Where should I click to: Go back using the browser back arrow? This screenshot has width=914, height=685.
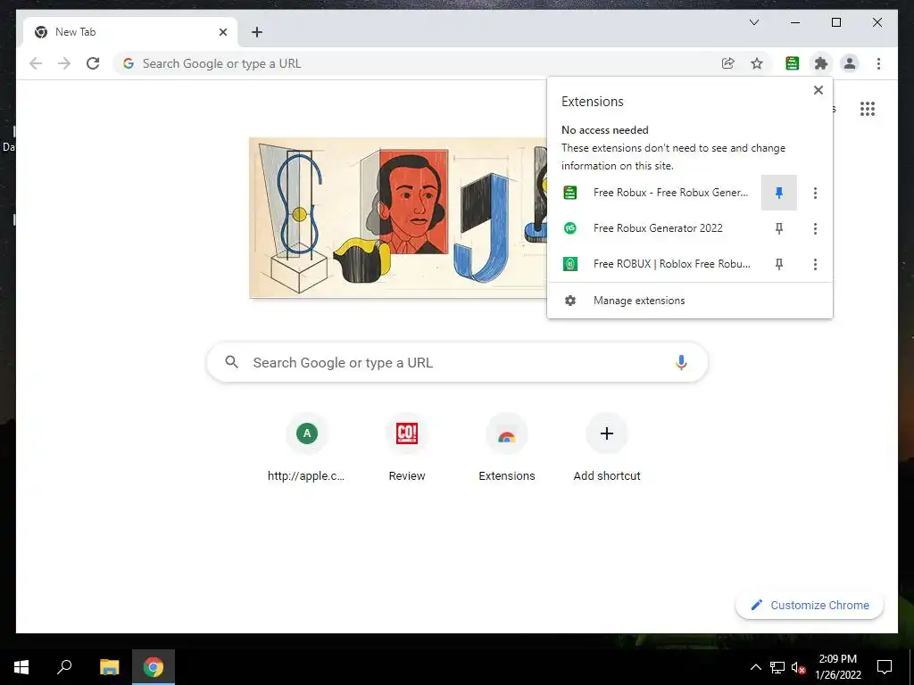(36, 63)
